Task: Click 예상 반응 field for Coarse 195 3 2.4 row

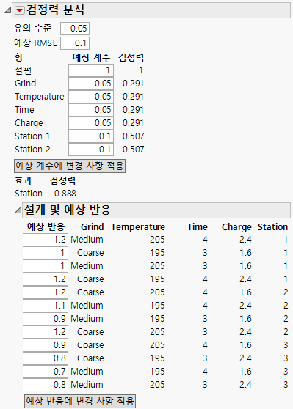Action: (46, 358)
